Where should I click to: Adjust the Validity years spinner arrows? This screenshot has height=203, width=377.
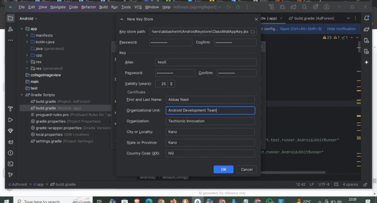click(x=171, y=84)
